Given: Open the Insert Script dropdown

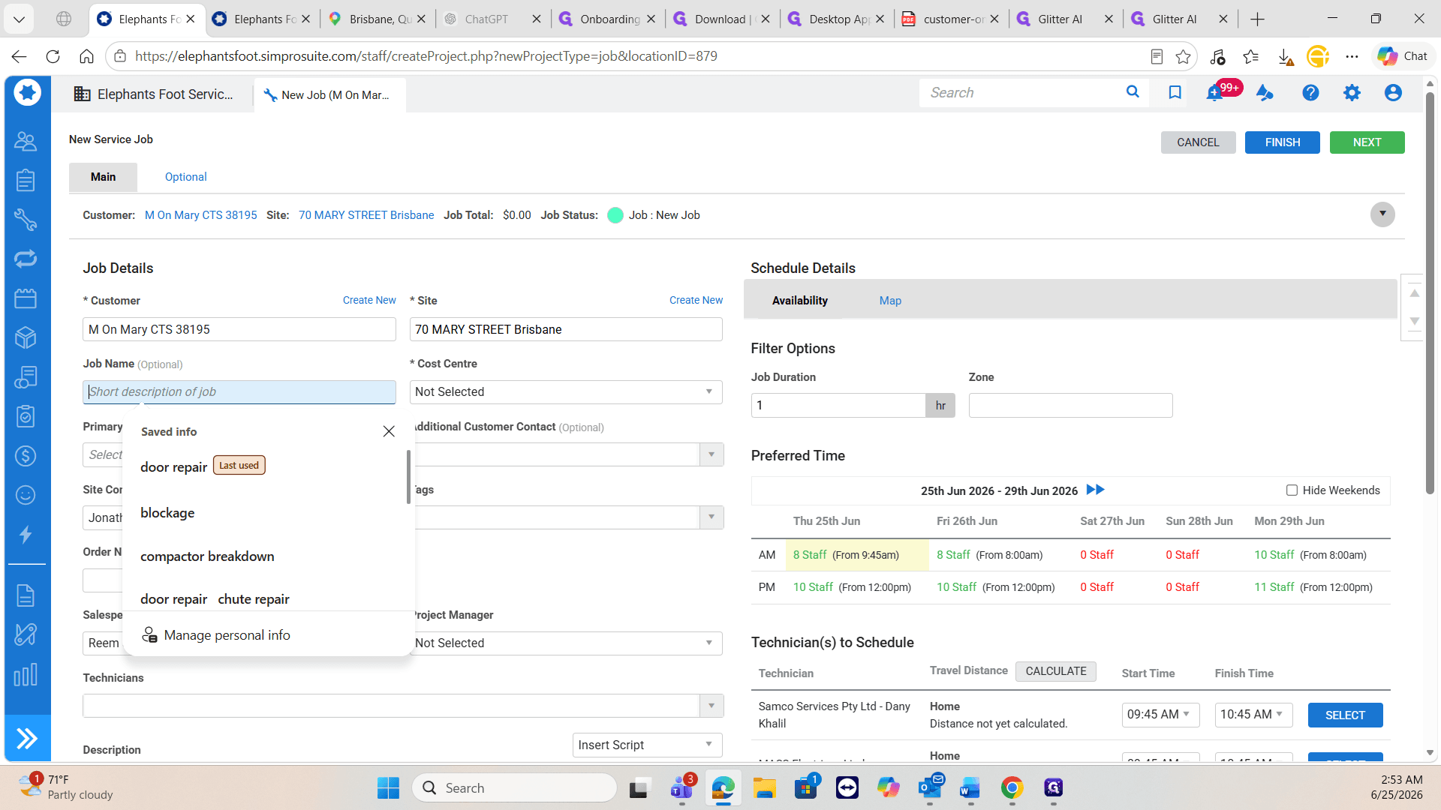Looking at the screenshot, I should click(x=647, y=745).
